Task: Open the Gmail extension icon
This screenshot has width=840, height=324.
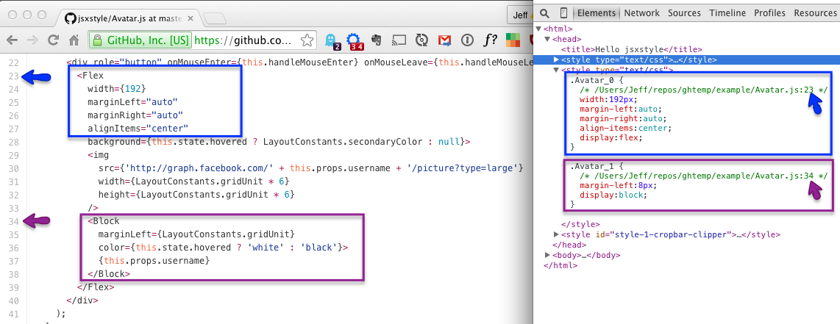Action: coord(445,40)
